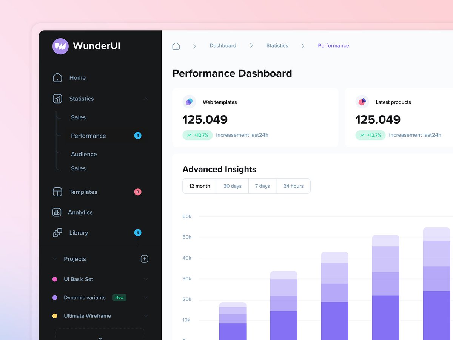This screenshot has height=340, width=453.
Task: Add a new project with plus icon
Action: pos(144,259)
